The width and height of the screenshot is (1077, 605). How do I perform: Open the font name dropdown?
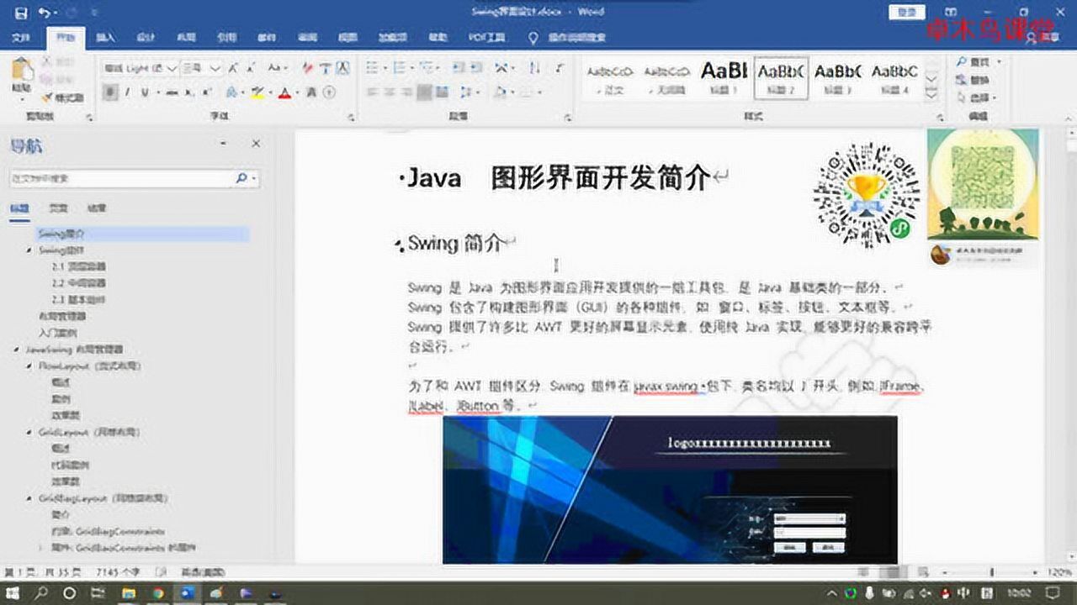[172, 68]
